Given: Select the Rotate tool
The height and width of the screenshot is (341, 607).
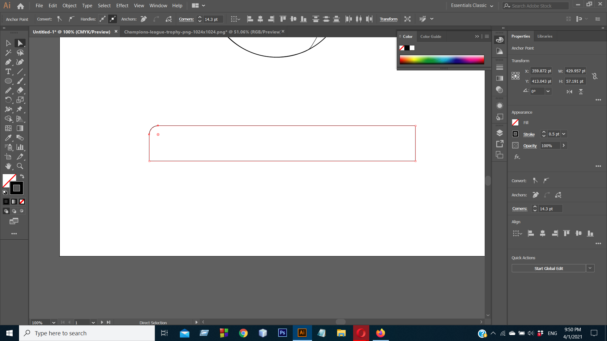Looking at the screenshot, I should tap(9, 100).
